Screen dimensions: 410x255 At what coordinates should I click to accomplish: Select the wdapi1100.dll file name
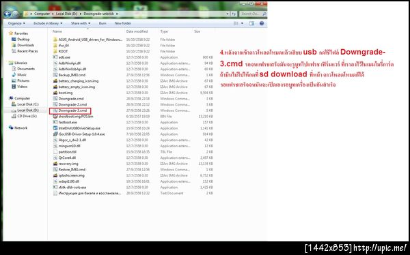(69, 181)
